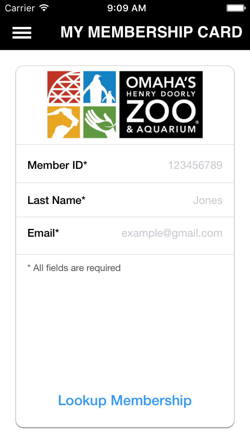Tap the Member ID* label
Screen dimensions: 250x443
57,165
